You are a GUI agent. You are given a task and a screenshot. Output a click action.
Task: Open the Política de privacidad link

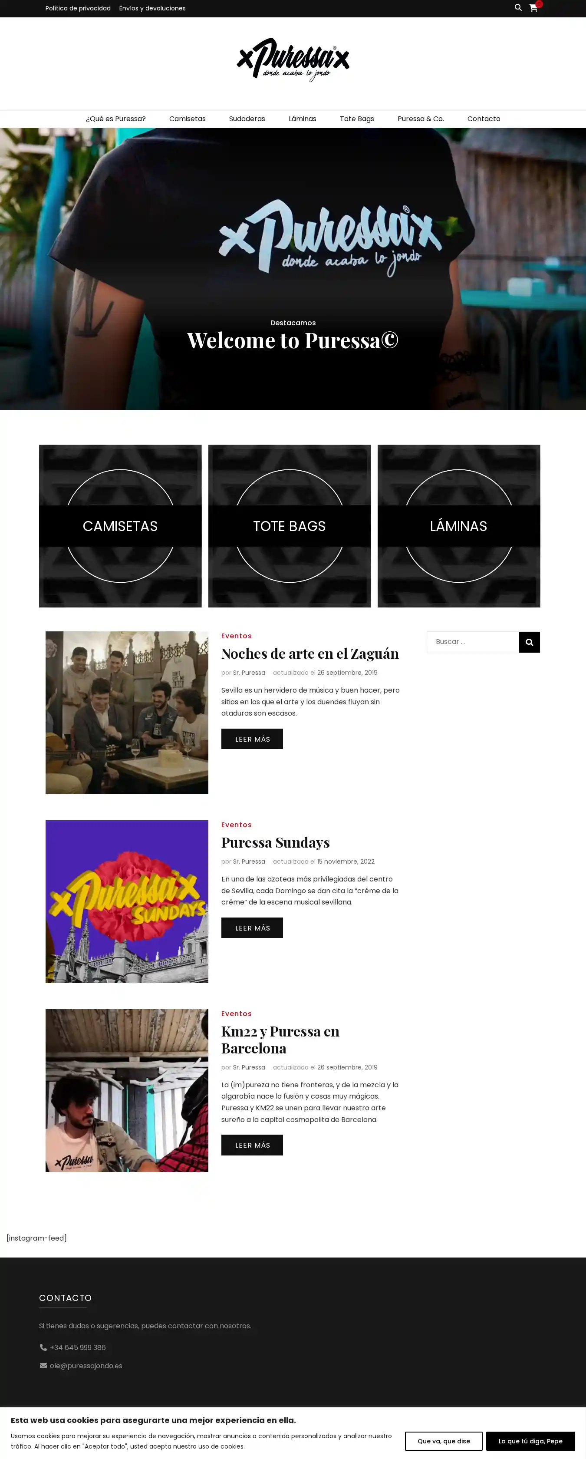pyautogui.click(x=78, y=9)
